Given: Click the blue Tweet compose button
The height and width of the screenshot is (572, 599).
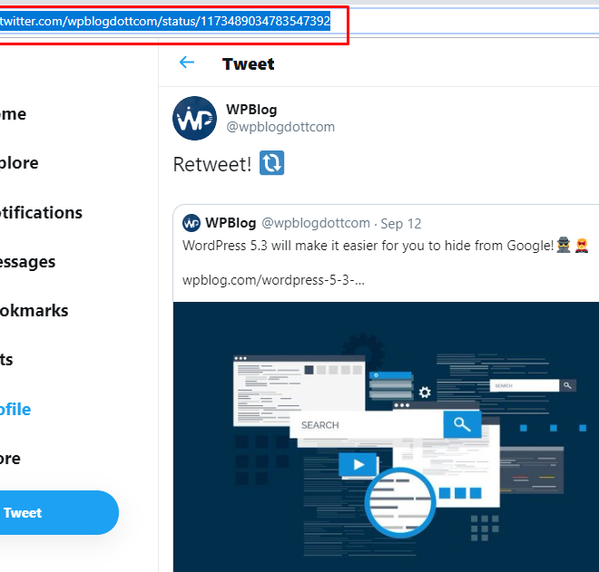Looking at the screenshot, I should coord(59,512).
